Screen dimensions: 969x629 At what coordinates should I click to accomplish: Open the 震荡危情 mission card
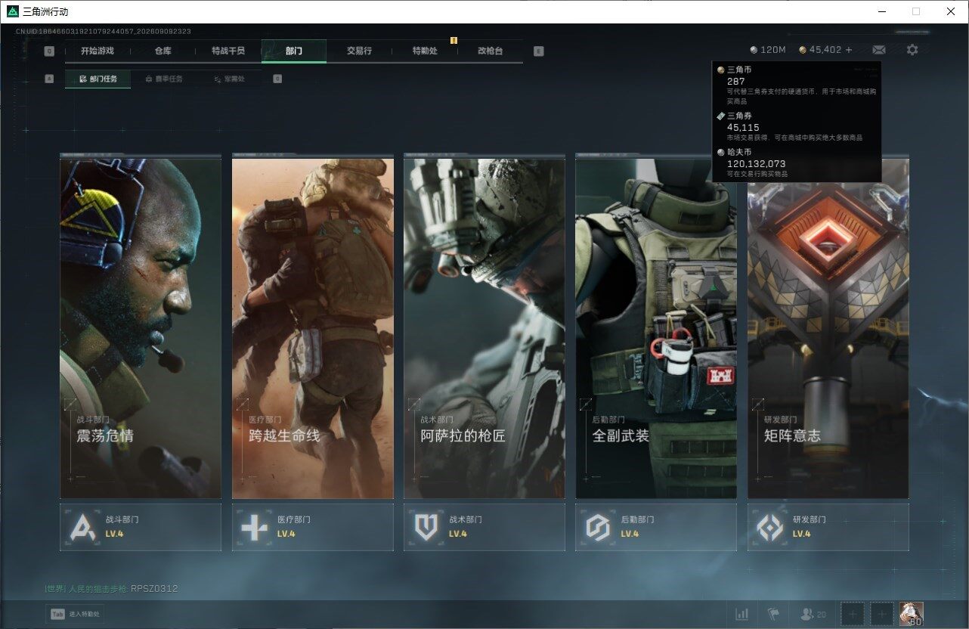pyautogui.click(x=141, y=328)
